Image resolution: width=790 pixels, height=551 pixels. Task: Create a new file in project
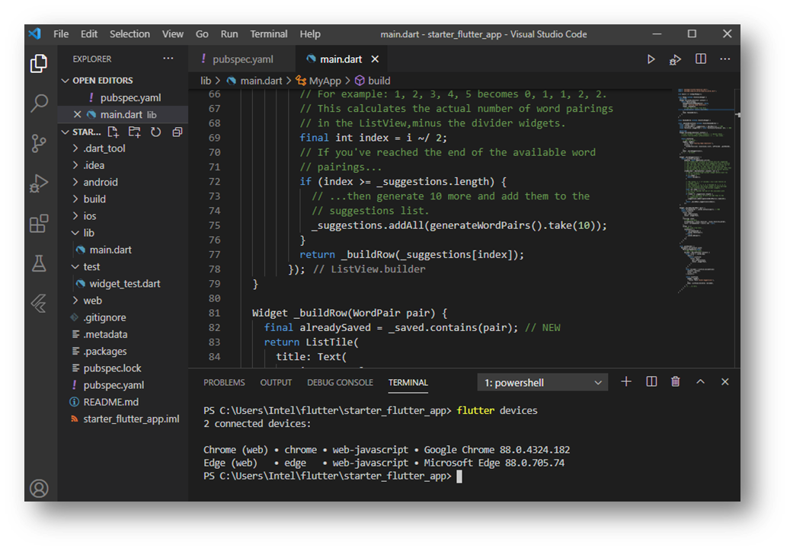[x=113, y=132]
